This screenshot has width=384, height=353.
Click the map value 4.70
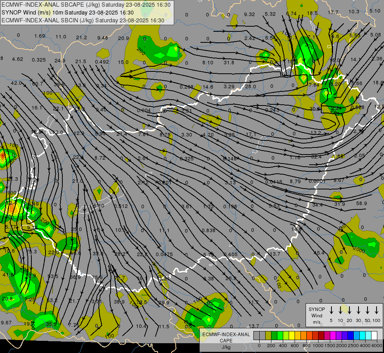[208, 135]
